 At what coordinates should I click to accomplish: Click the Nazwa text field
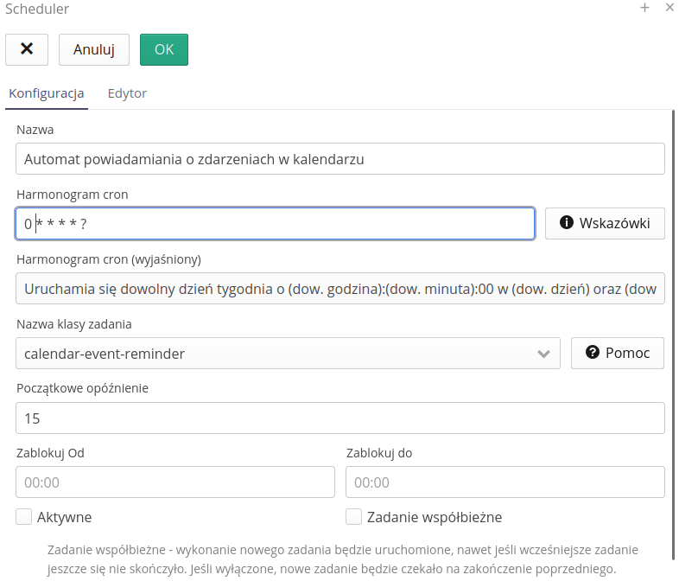(x=340, y=159)
